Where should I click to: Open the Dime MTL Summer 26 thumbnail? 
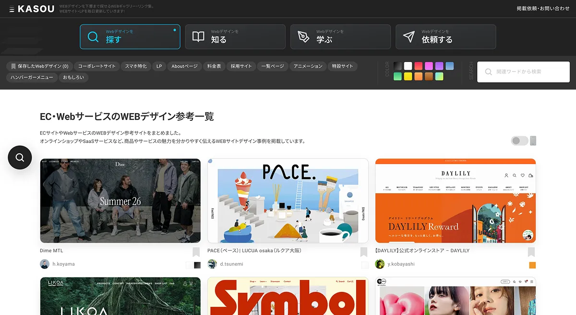point(120,201)
